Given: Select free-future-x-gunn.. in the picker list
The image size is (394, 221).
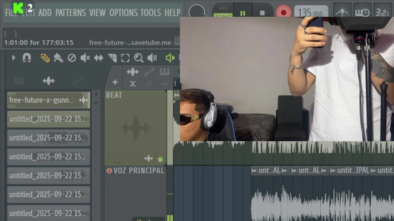Looking at the screenshot, I should (x=49, y=100).
